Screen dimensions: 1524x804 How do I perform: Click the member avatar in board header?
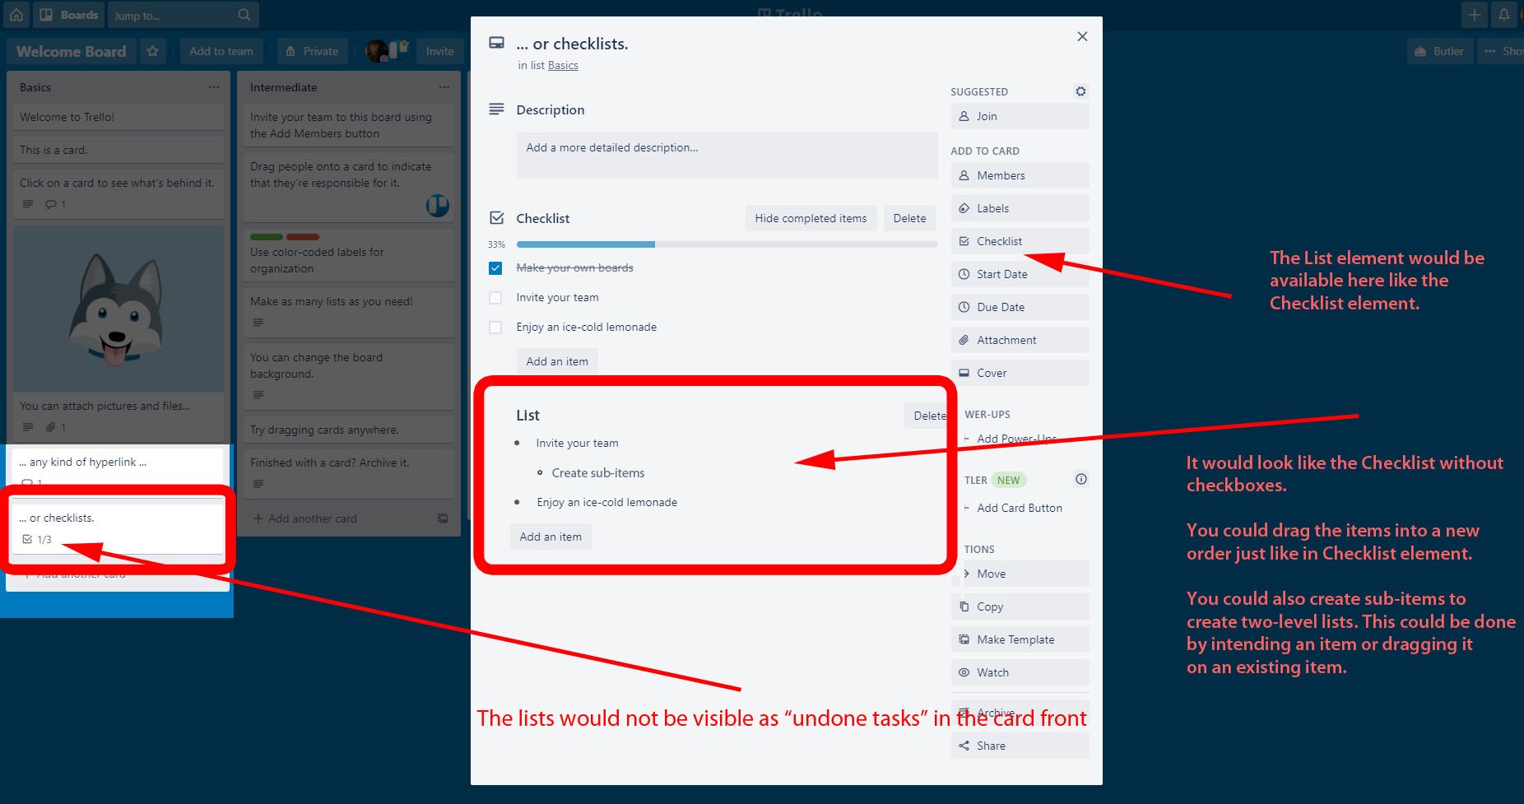(x=378, y=51)
